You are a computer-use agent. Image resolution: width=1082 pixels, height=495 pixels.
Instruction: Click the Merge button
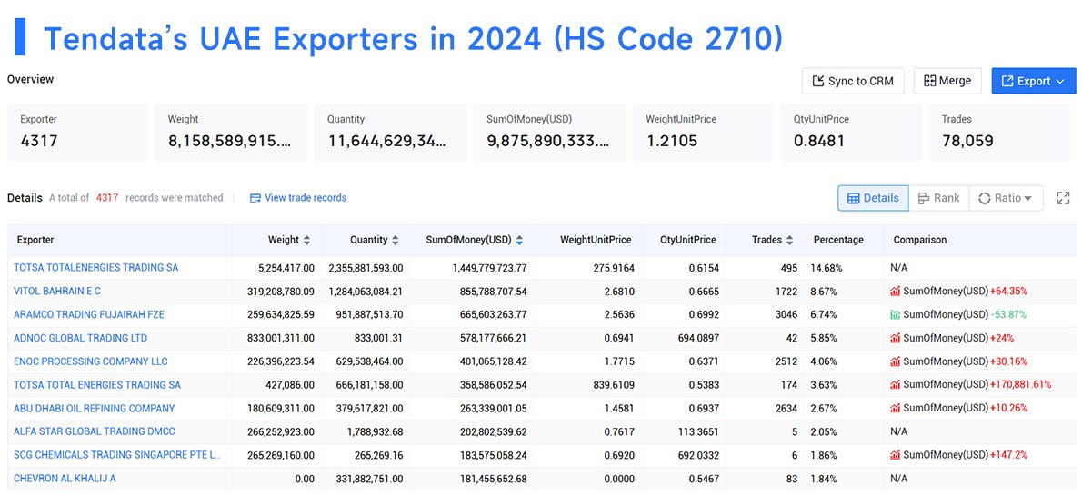tap(947, 81)
